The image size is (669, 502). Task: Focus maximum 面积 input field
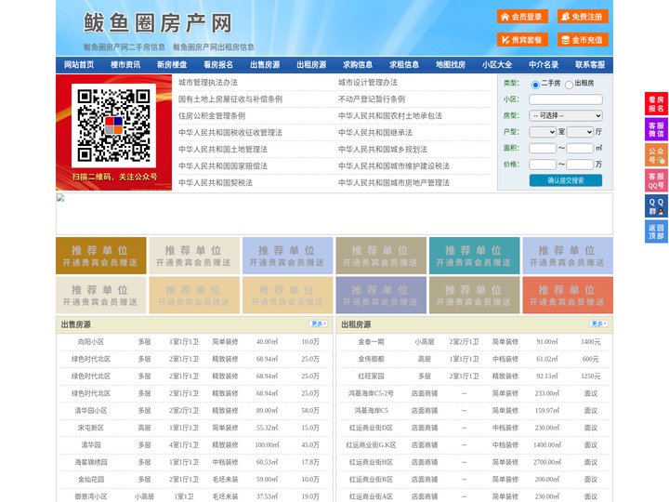[580, 148]
